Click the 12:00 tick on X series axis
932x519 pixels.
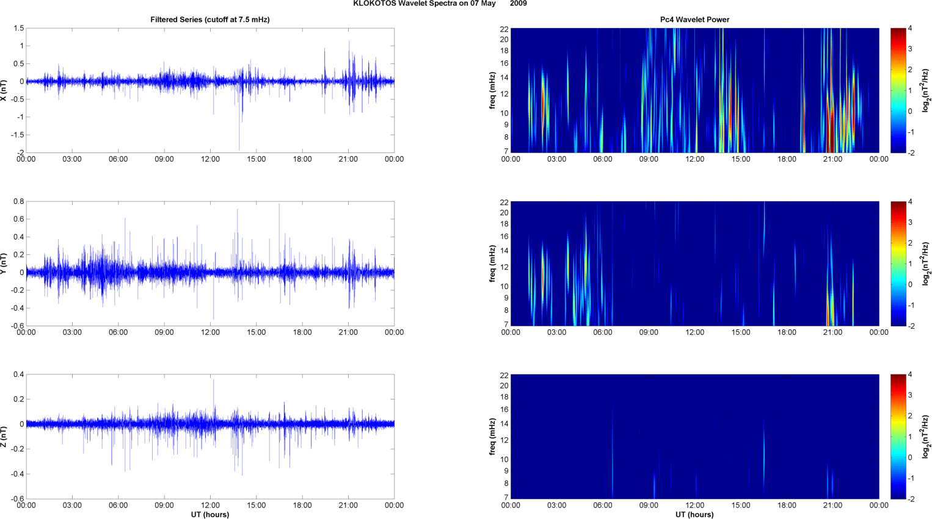click(210, 159)
